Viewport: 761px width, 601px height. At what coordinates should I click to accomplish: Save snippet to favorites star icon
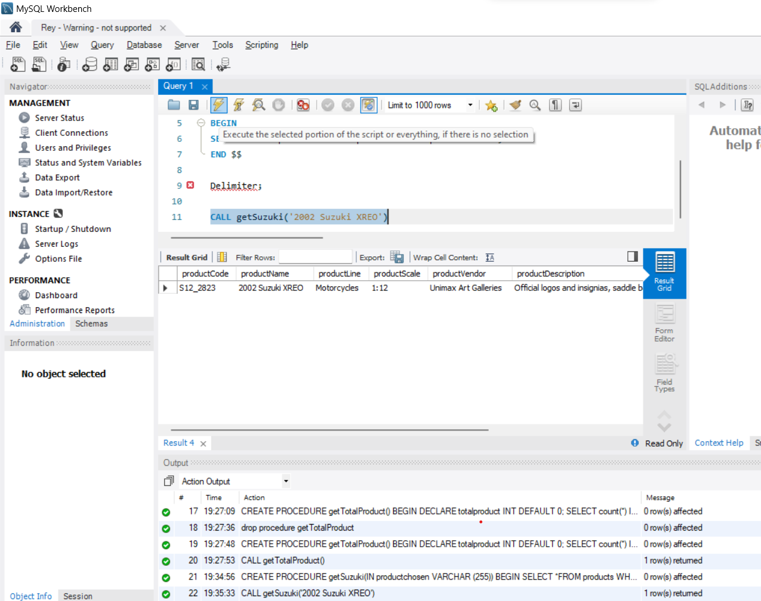[491, 105]
